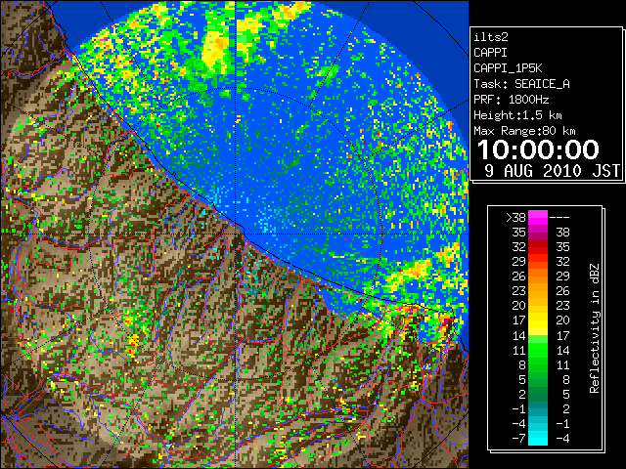626x469 pixels.
Task: Click the 'PRF: 1800Hz' line
Action: coord(512,100)
